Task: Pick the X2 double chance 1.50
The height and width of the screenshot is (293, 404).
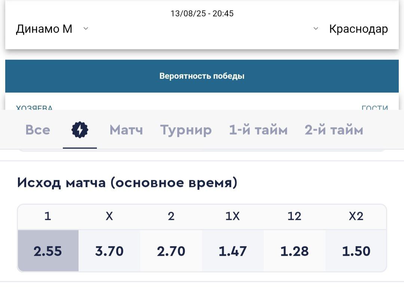Action: coord(356,251)
